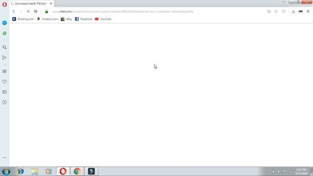
Task: Switch to Filmora in taskbar
Action: pyautogui.click(x=91, y=172)
